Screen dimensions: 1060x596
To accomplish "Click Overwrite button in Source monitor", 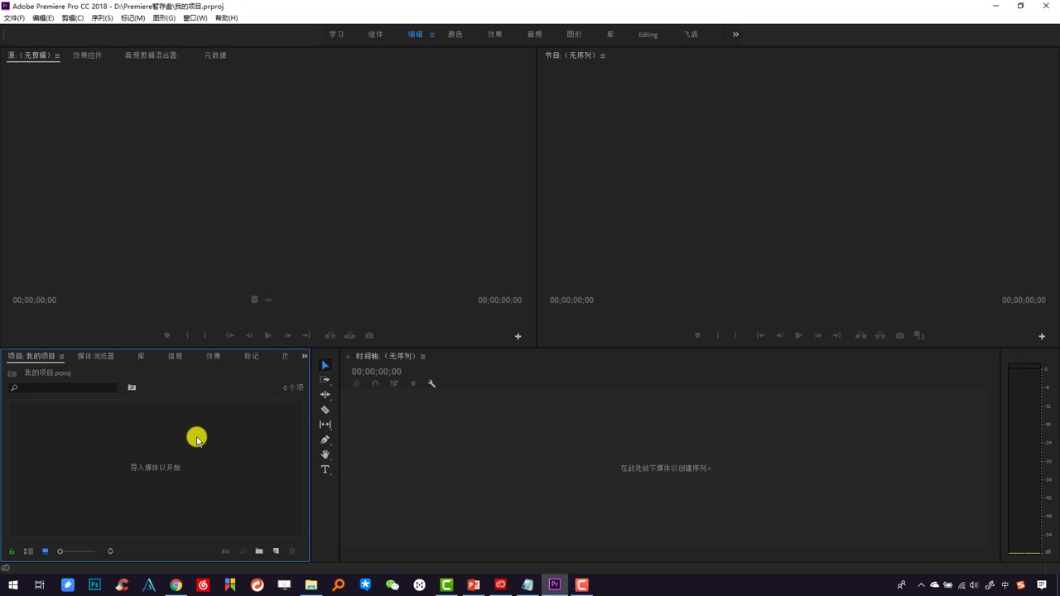I will (x=349, y=335).
